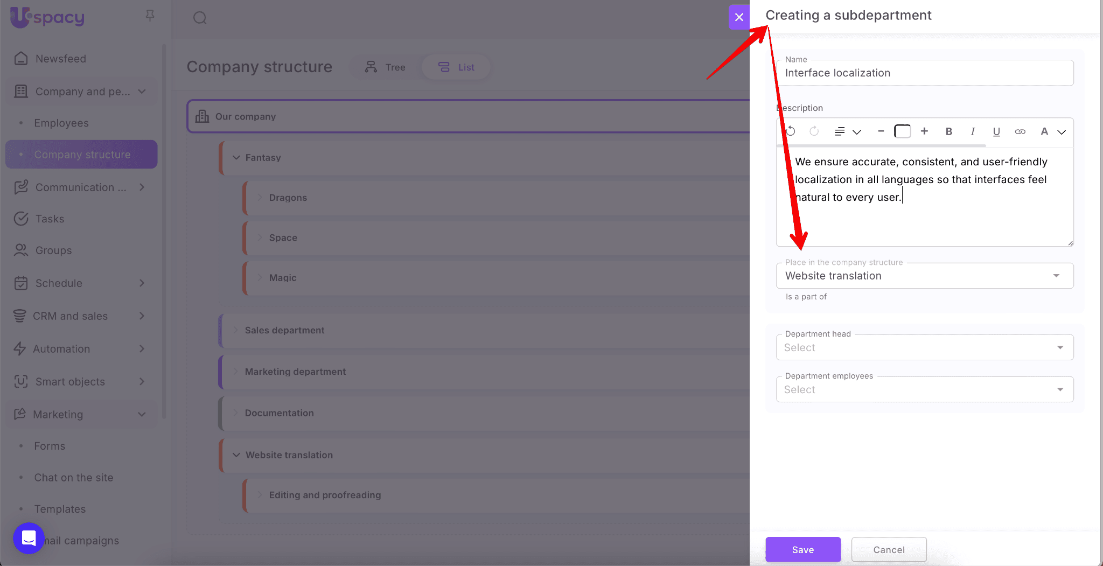Insert a link using the link icon
The height and width of the screenshot is (566, 1103).
click(x=1020, y=131)
